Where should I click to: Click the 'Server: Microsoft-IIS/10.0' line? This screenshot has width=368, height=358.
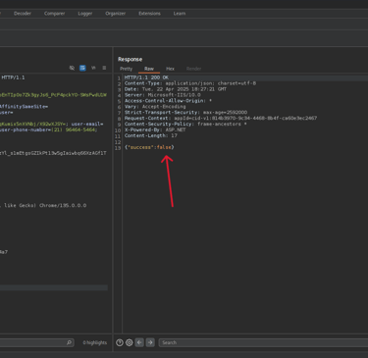click(x=163, y=95)
